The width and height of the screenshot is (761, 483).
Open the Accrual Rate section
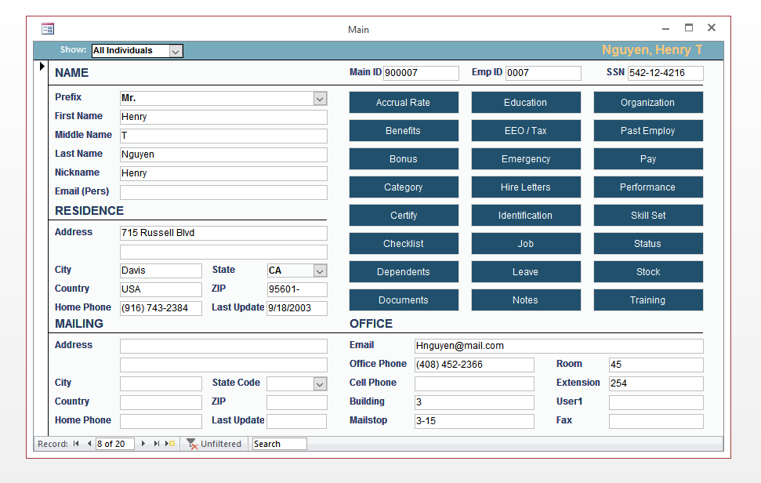[404, 103]
